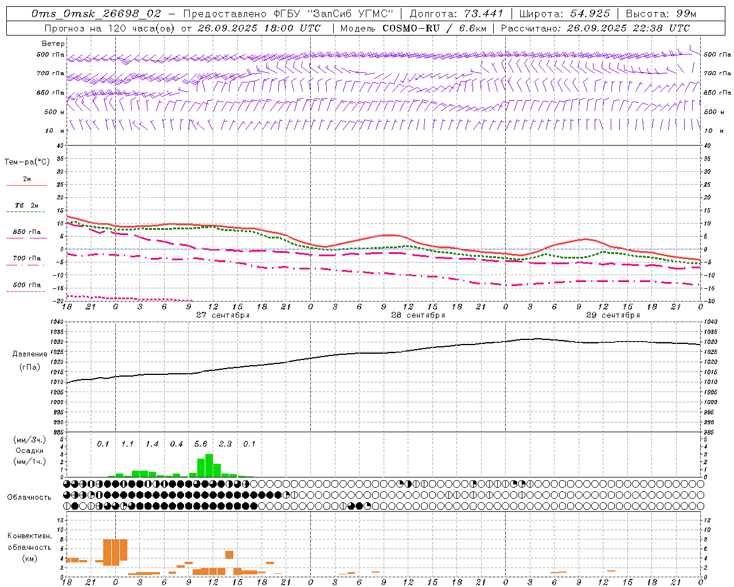Select the Прогноз на 120 часа(ов) text

coord(110,28)
